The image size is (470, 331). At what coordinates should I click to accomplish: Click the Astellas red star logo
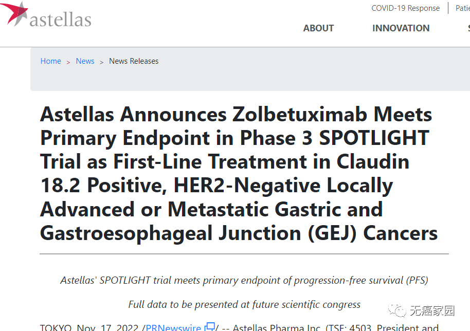[14, 14]
